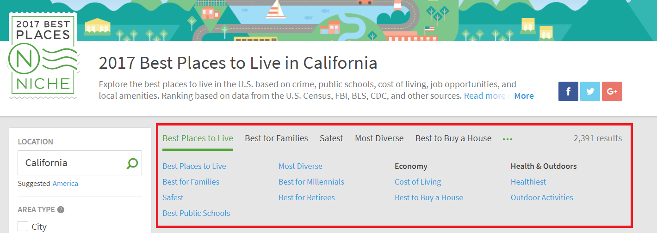Image resolution: width=657 pixels, height=233 pixels.
Task: Check the City area type checkbox
Action: coord(23,227)
